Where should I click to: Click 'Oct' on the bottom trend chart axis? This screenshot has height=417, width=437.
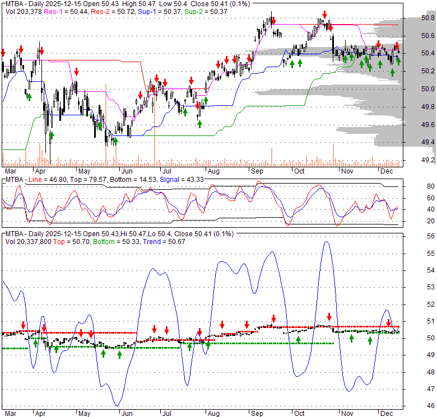click(x=299, y=414)
